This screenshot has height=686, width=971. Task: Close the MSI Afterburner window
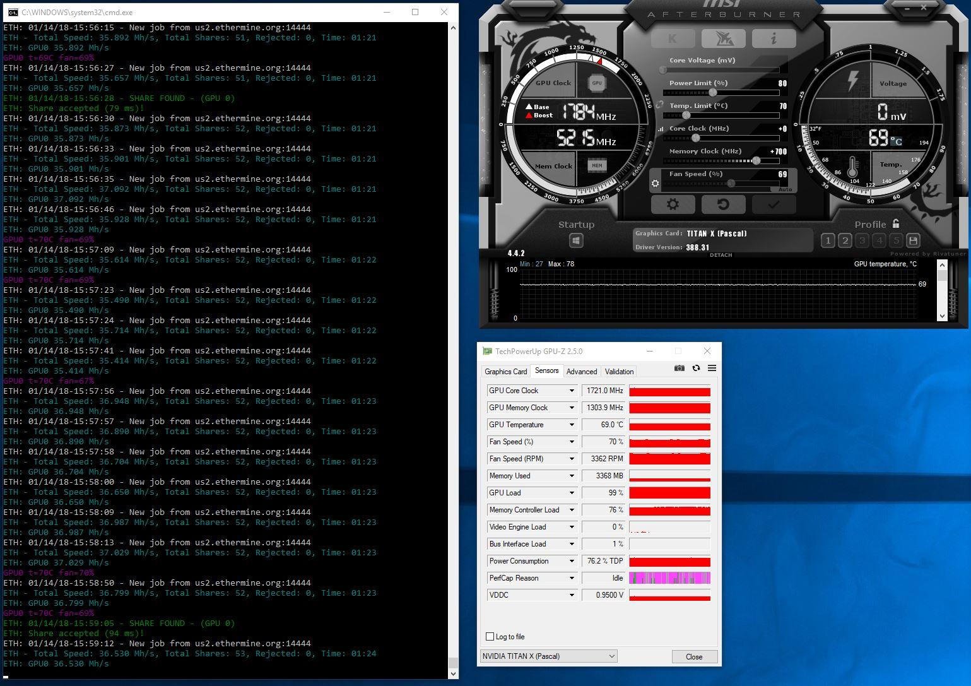[x=924, y=8]
